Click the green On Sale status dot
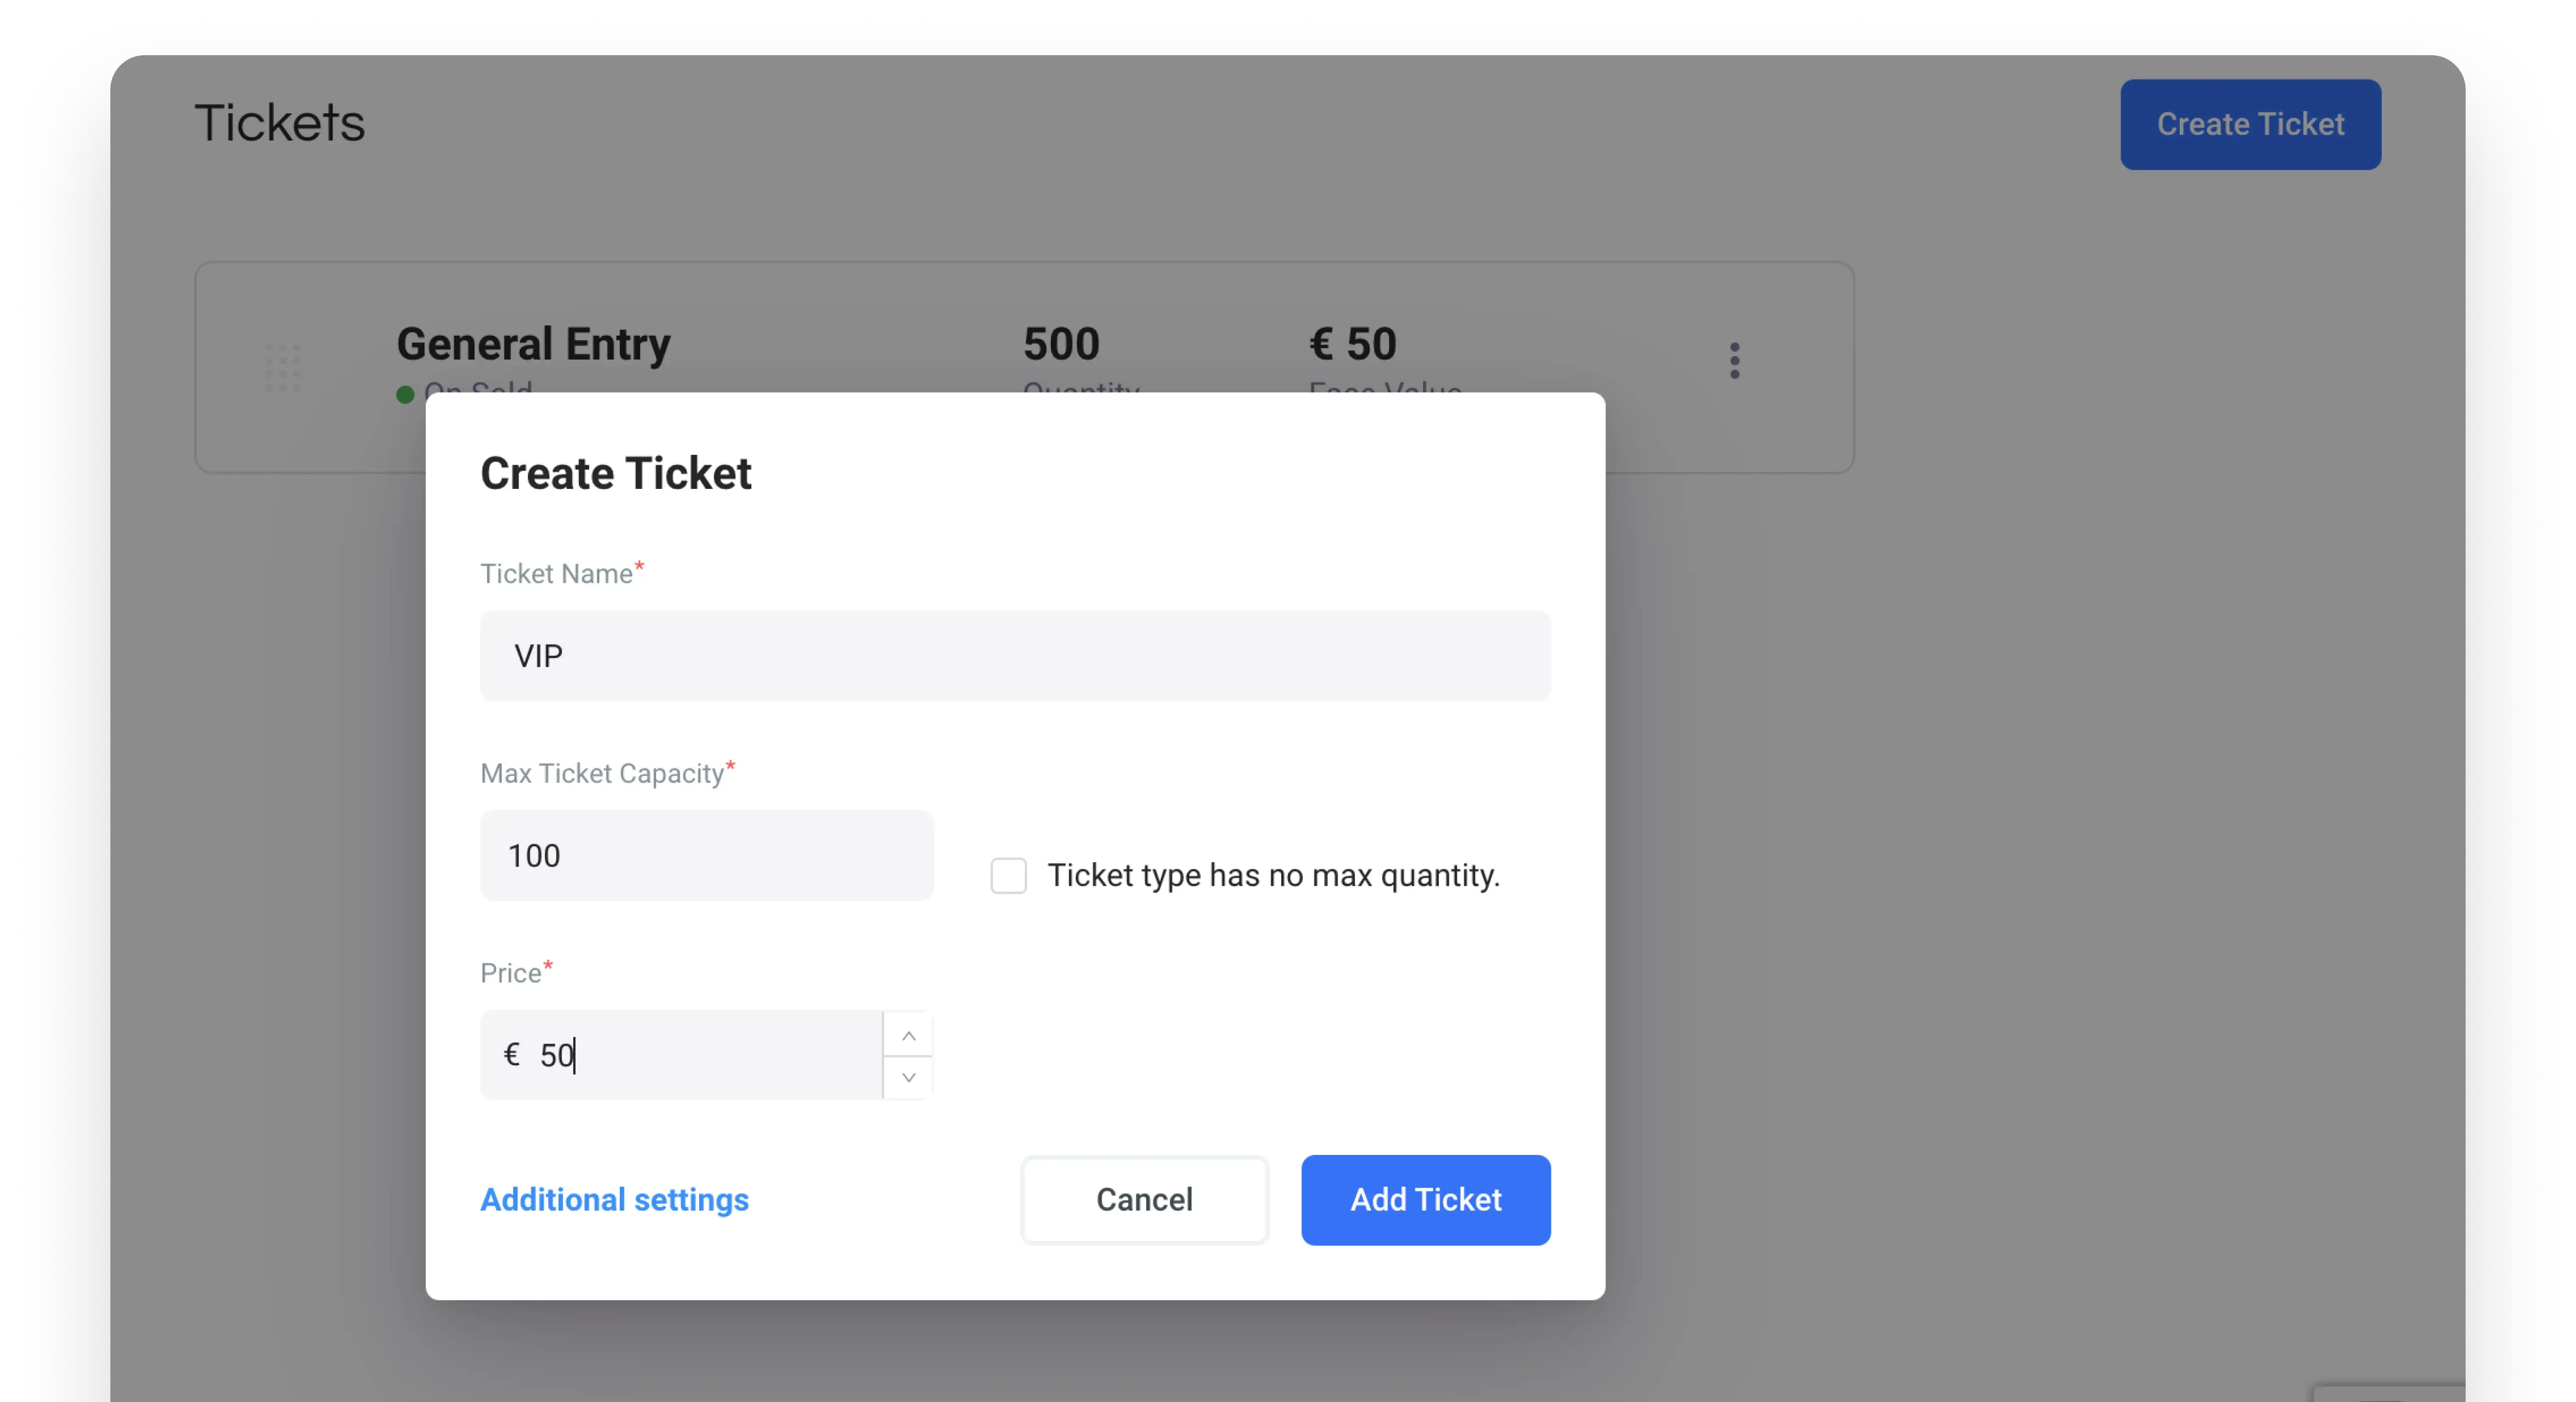Screen dimensions: 2576x1402 coord(405,394)
